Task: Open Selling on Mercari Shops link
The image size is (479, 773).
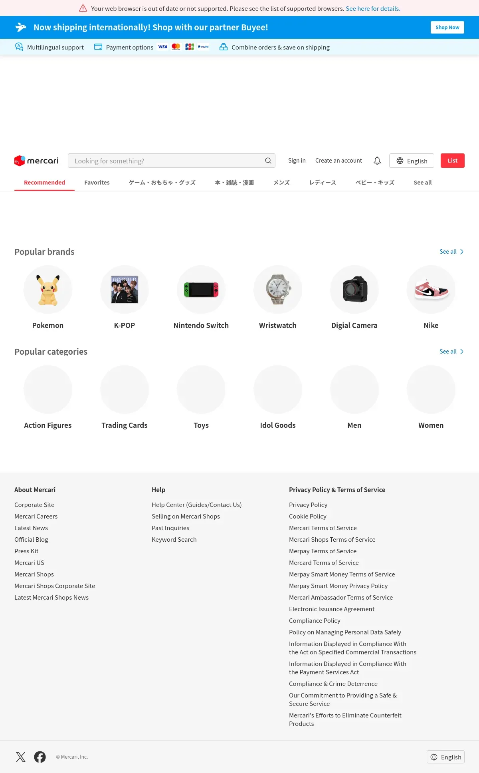Action: 186,517
